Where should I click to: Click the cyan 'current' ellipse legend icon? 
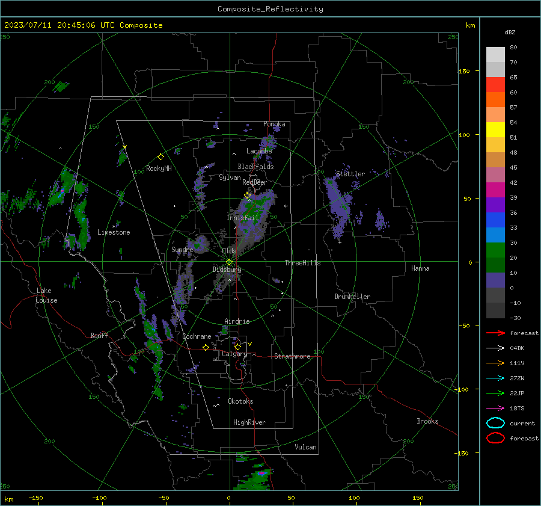(495, 423)
